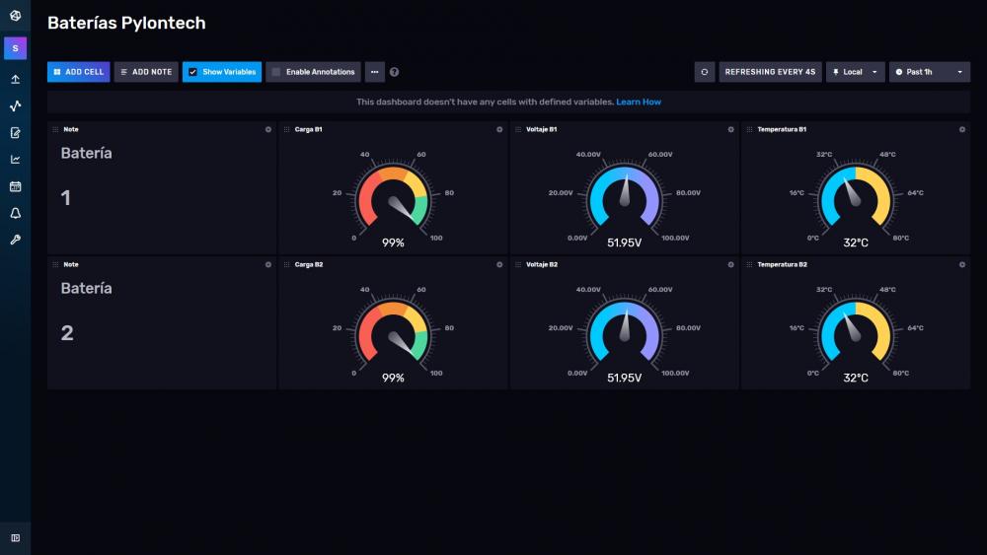
Task: Open Dashboards chart icon in sidebar
Action: point(15,160)
